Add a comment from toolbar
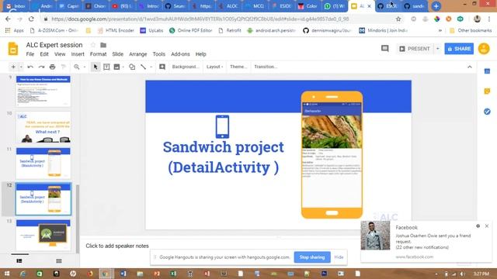Image resolution: width=497 pixels, height=279 pixels. click(x=162, y=67)
